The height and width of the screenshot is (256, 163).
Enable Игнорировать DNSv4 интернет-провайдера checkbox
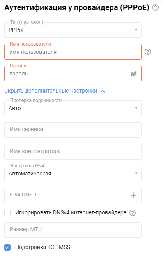(7, 213)
